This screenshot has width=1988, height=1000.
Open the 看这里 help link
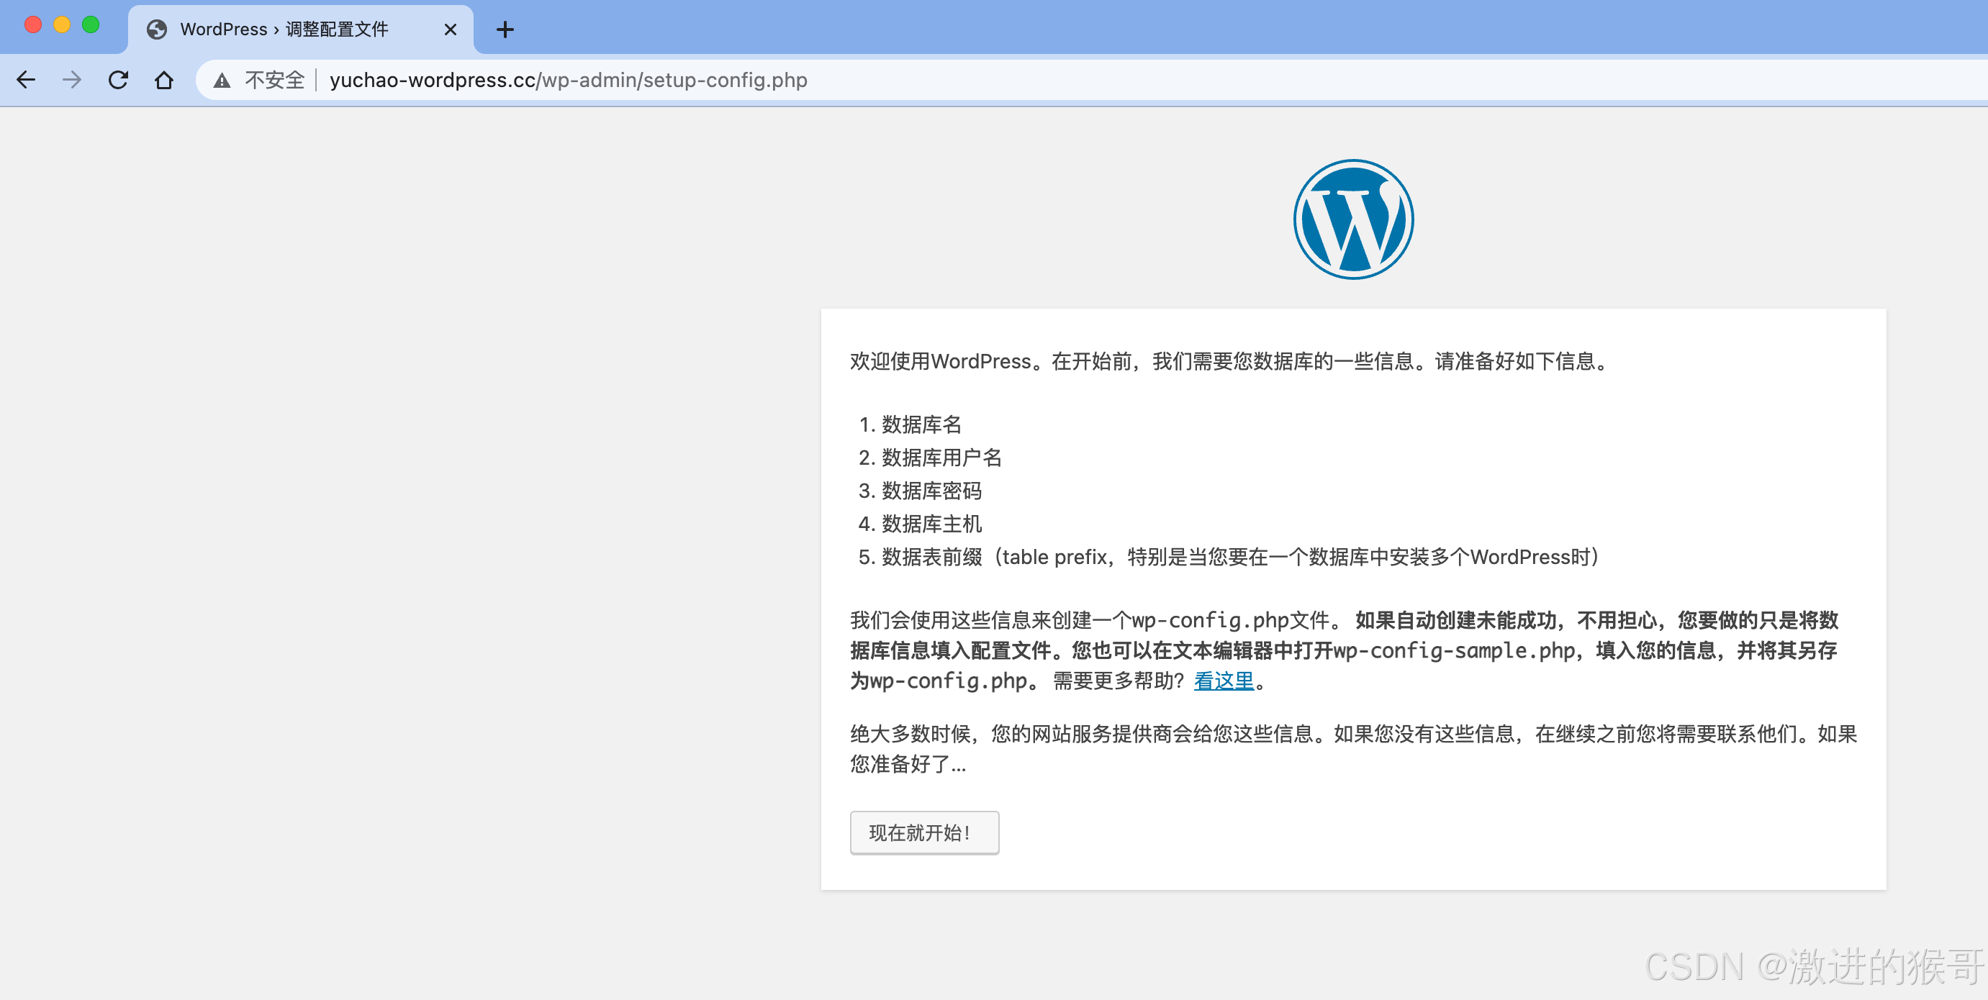(x=1224, y=681)
